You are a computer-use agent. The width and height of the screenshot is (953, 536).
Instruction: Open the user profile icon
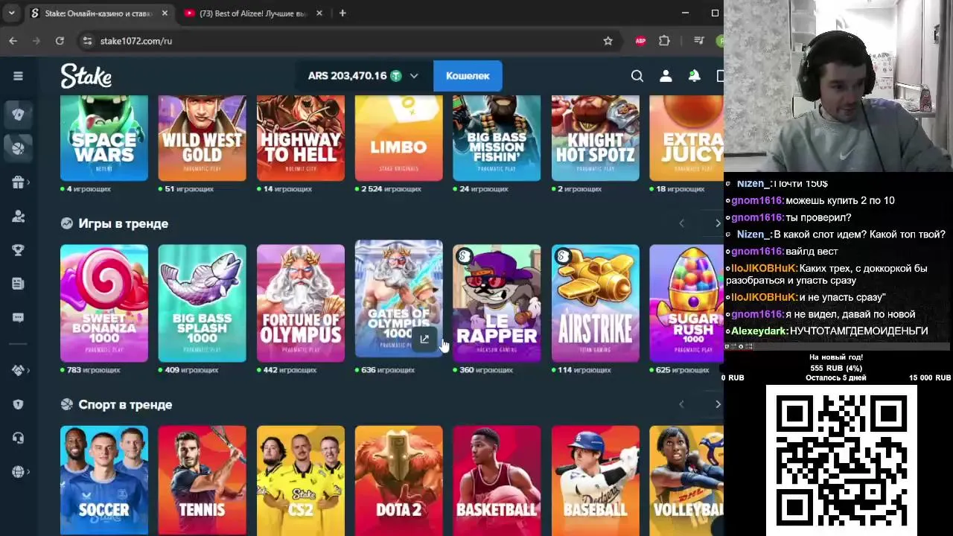coord(666,76)
